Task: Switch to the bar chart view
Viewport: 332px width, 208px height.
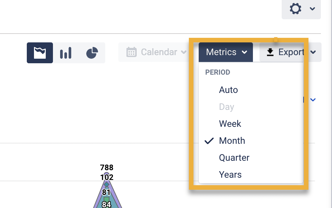Action: [x=66, y=52]
